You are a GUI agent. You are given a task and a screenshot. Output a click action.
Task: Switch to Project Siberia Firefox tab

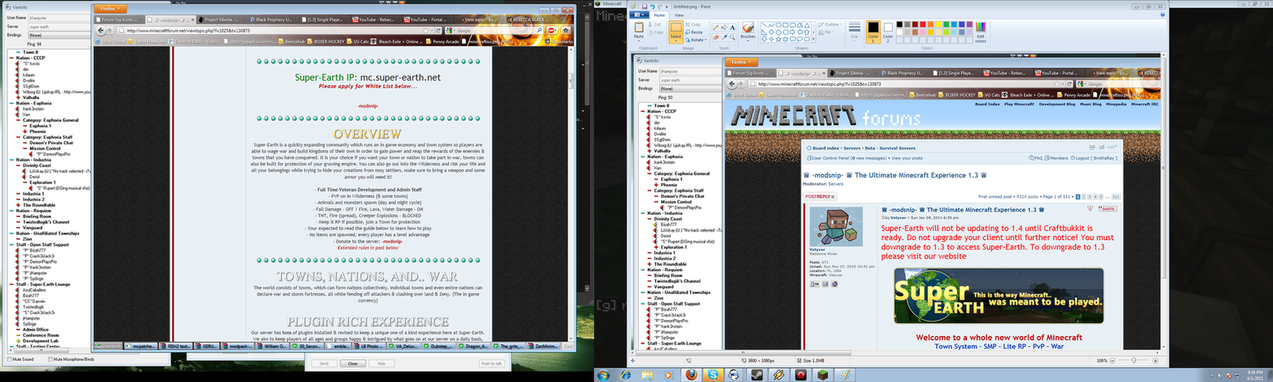(222, 20)
